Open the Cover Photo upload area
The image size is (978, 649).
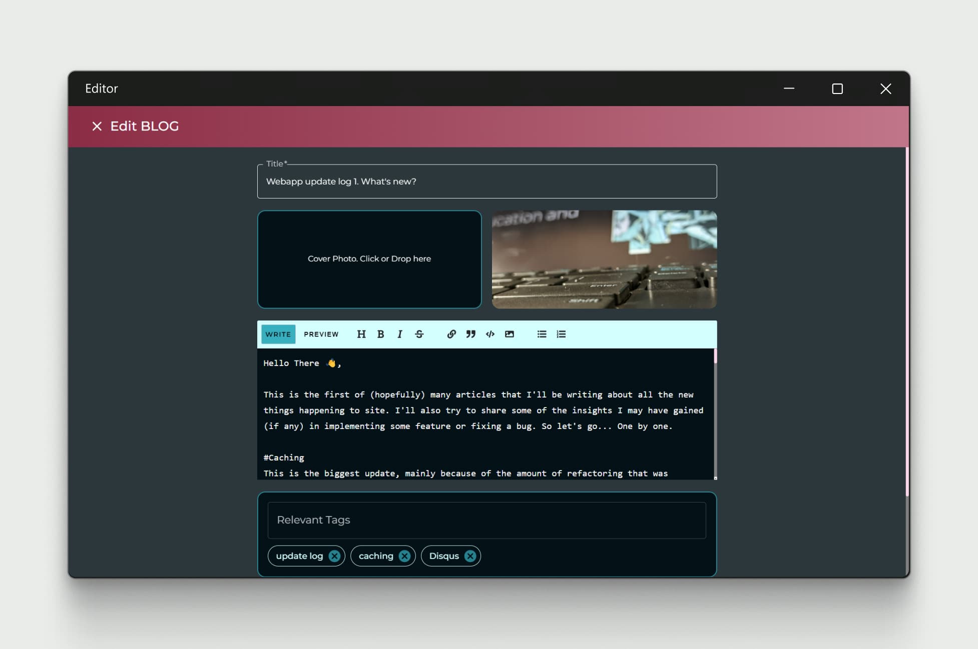(x=369, y=259)
